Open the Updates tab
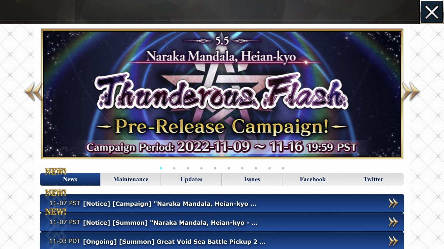 [x=191, y=179]
